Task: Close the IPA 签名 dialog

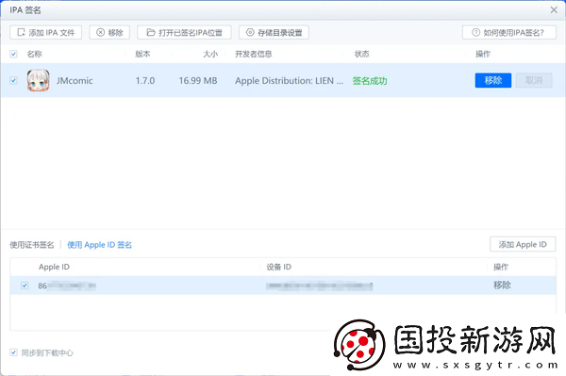Action: [554, 10]
